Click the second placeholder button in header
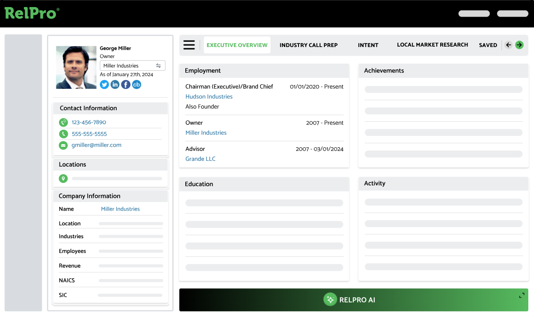 coord(512,14)
